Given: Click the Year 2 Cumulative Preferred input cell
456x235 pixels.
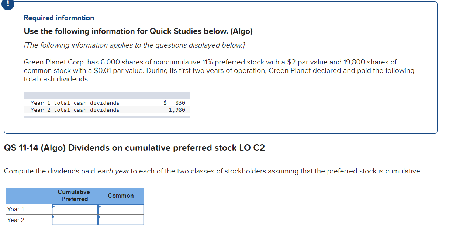Looking at the screenshot, I should click(75, 220).
